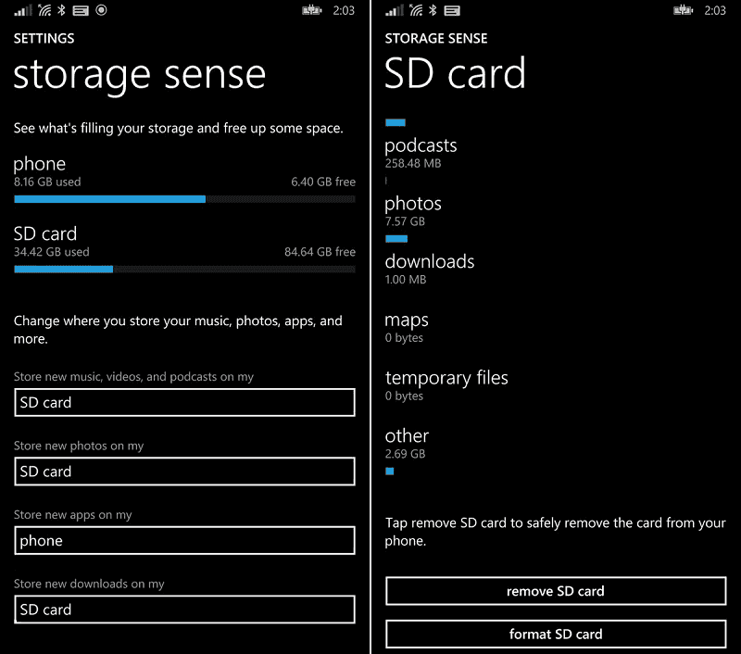
Task: Tap the cell signal bars on SD card screen
Action: (x=395, y=10)
